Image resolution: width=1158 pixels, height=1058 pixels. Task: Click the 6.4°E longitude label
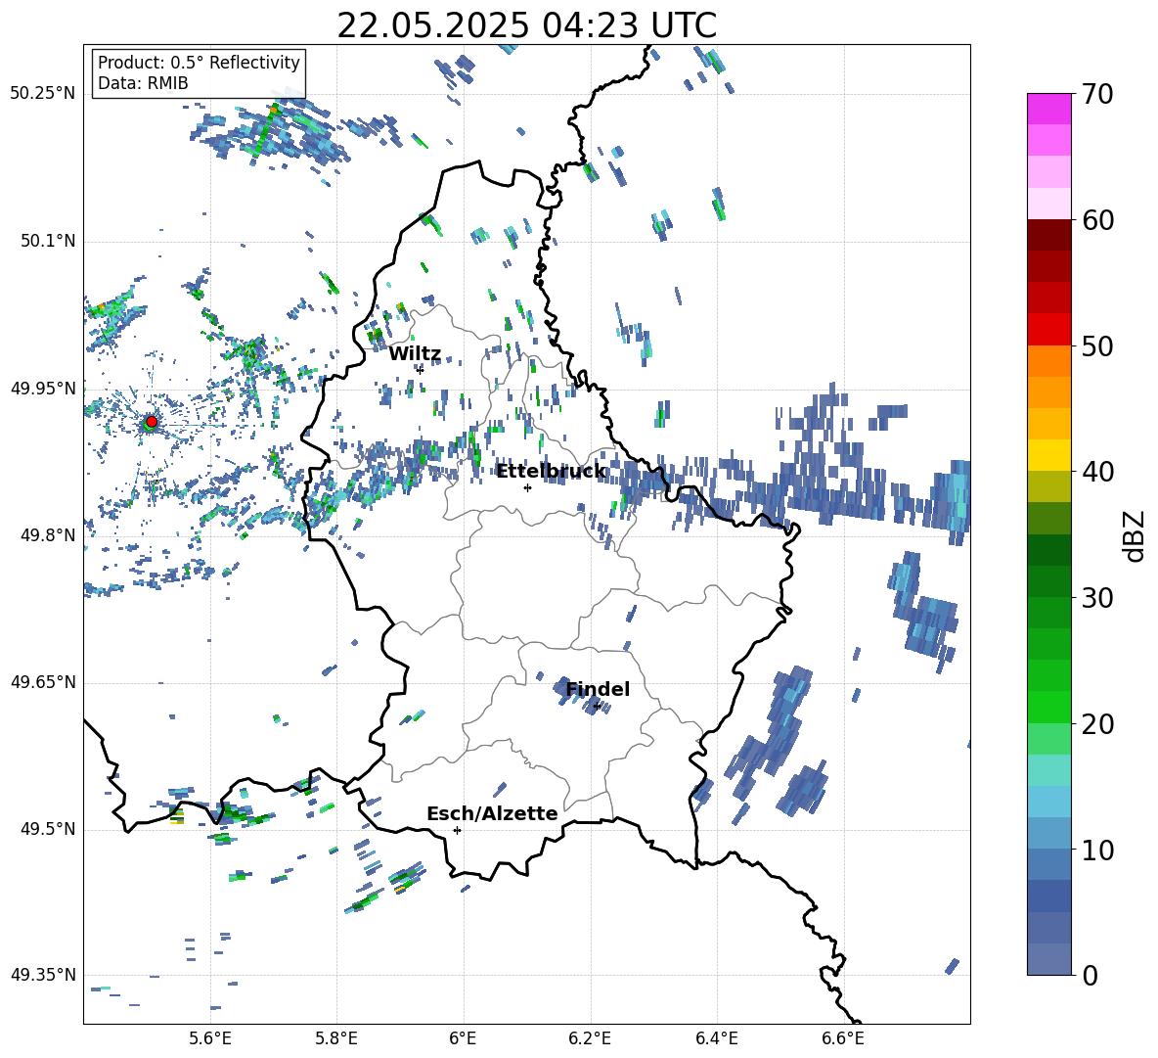[x=716, y=1038]
